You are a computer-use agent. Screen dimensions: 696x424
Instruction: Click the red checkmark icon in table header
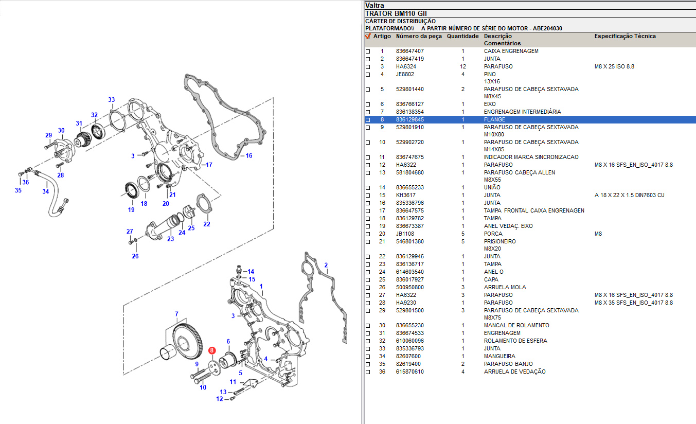click(368, 37)
